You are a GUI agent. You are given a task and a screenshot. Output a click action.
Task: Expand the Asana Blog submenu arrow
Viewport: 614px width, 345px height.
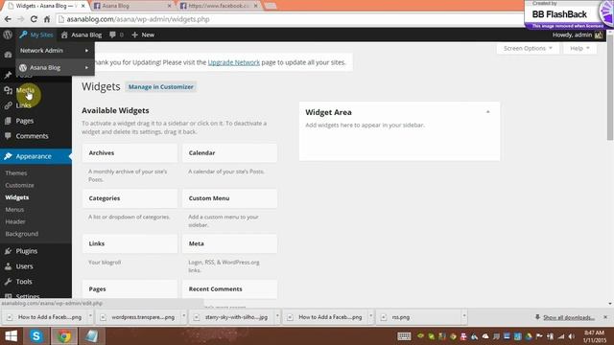[86, 68]
